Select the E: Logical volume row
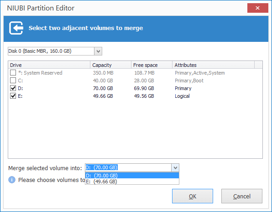The height and width of the screenshot is (212, 272). (135, 96)
